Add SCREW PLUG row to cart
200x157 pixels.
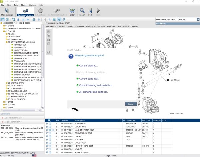pos(47,124)
